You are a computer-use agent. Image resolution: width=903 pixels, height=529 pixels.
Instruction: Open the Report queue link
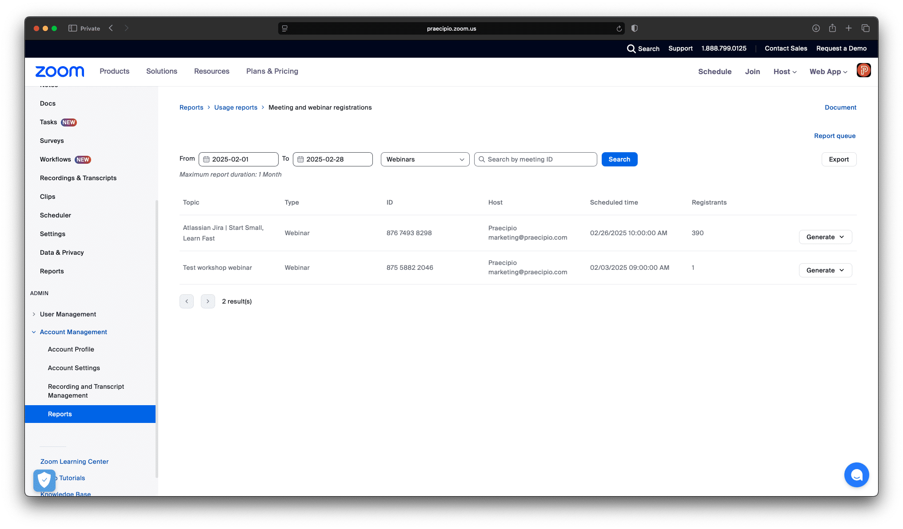(835, 136)
